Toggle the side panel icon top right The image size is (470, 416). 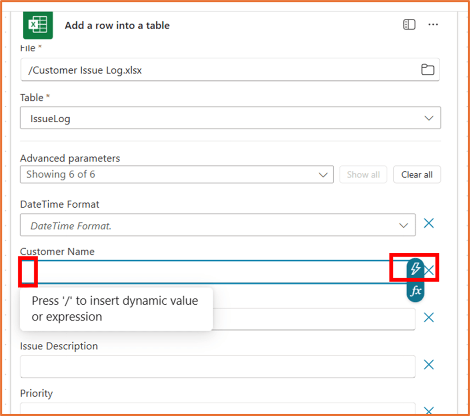point(409,24)
